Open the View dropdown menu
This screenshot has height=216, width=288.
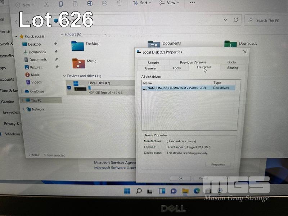coord(167,3)
